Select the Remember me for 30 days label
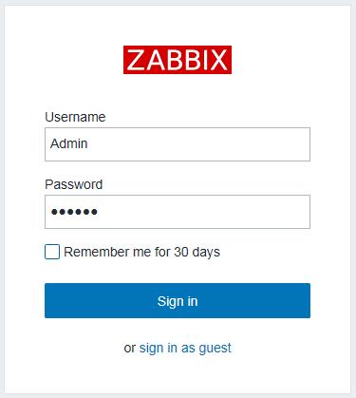This screenshot has width=356, height=398. (x=141, y=253)
